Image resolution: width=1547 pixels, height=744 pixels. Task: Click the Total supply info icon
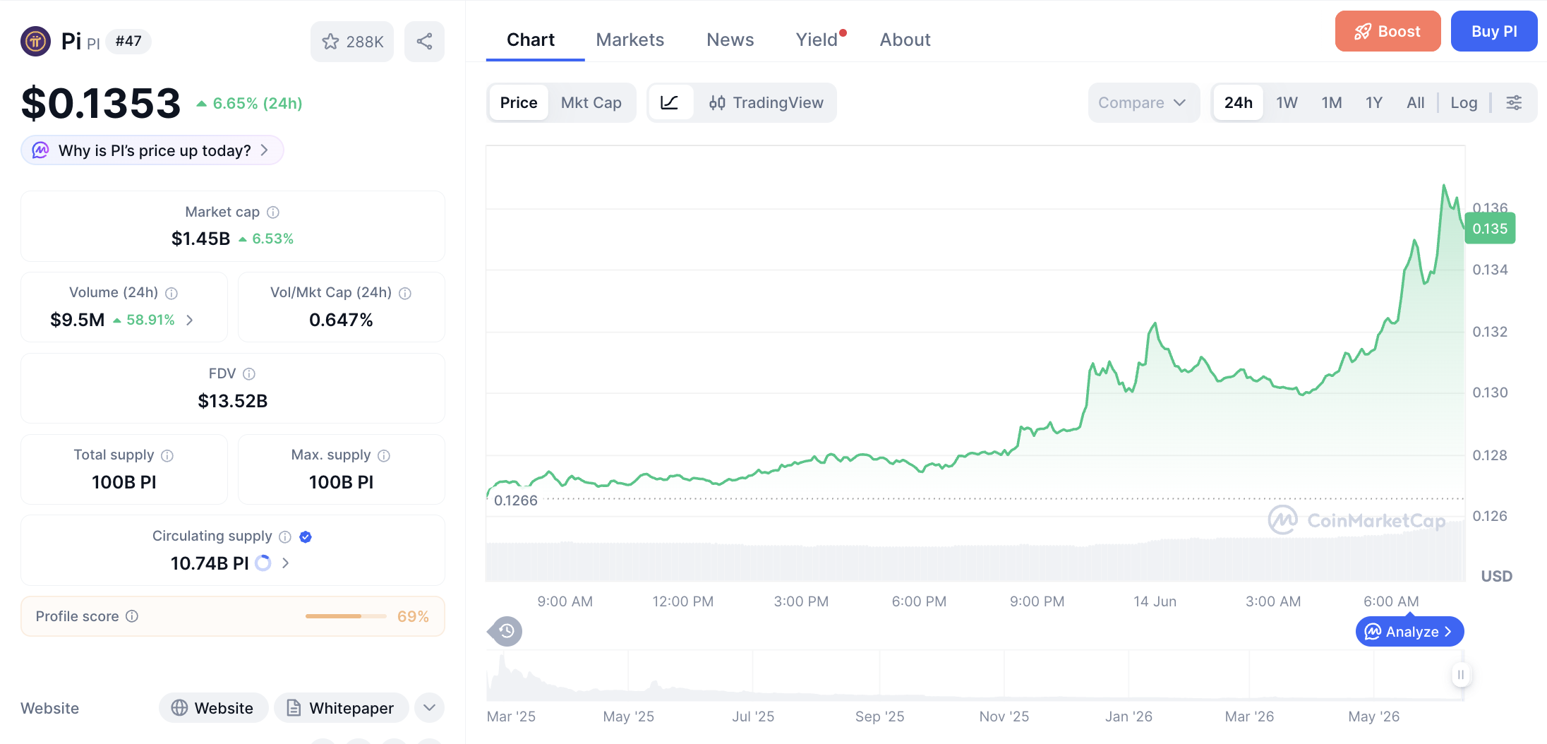(x=167, y=455)
